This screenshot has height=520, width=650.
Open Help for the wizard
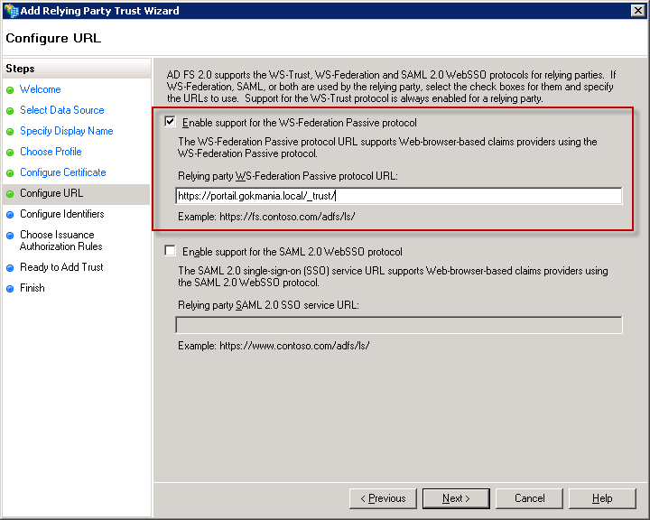pos(602,498)
